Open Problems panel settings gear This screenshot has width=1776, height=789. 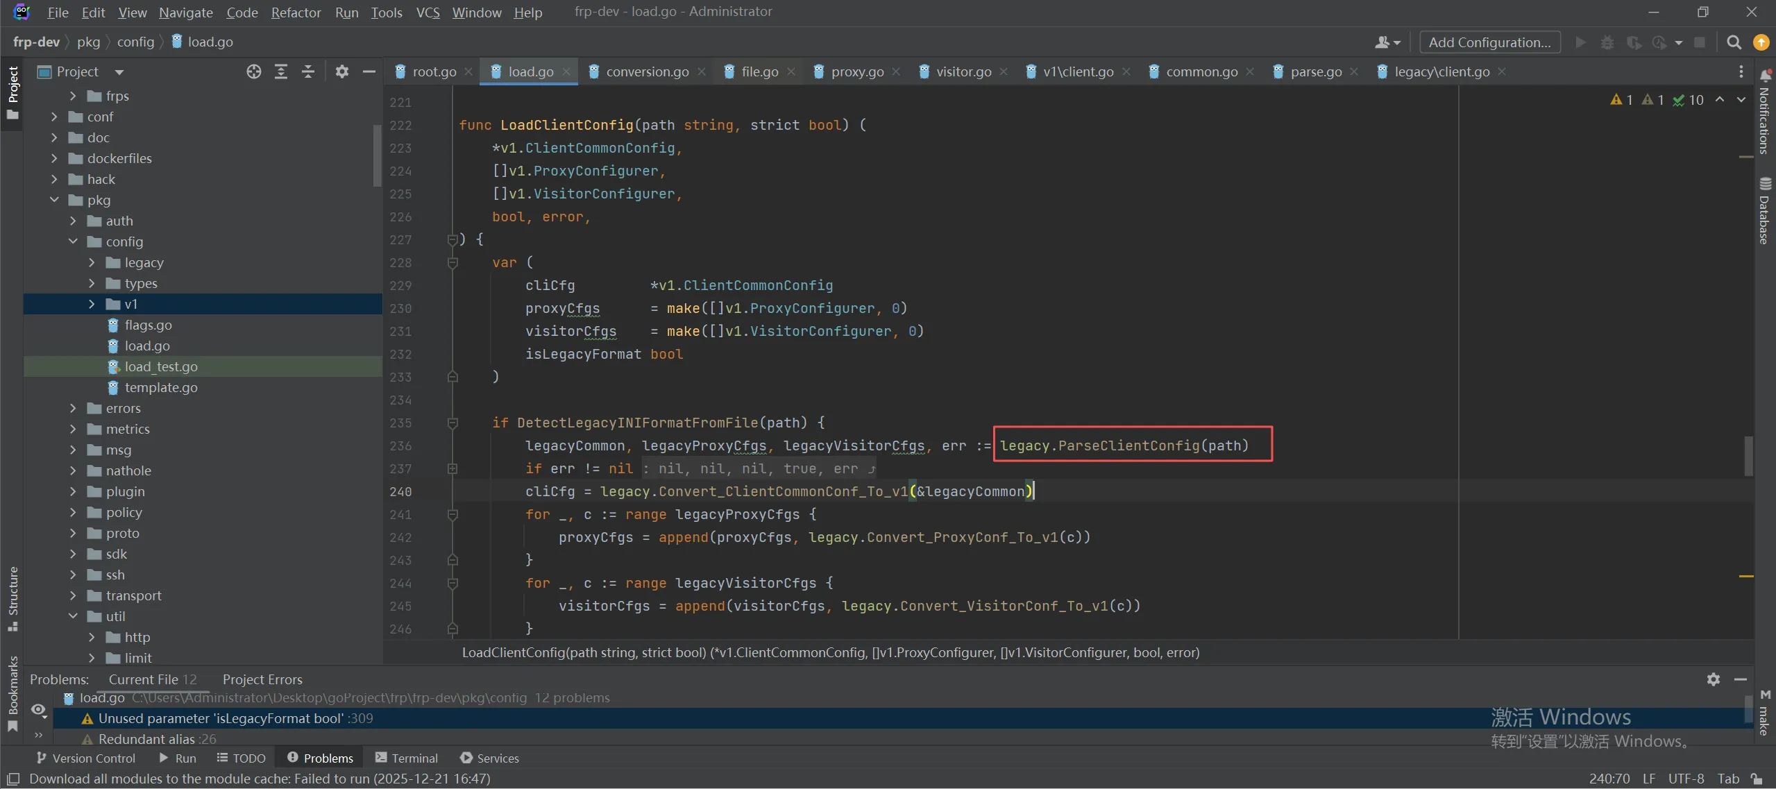point(1713,679)
